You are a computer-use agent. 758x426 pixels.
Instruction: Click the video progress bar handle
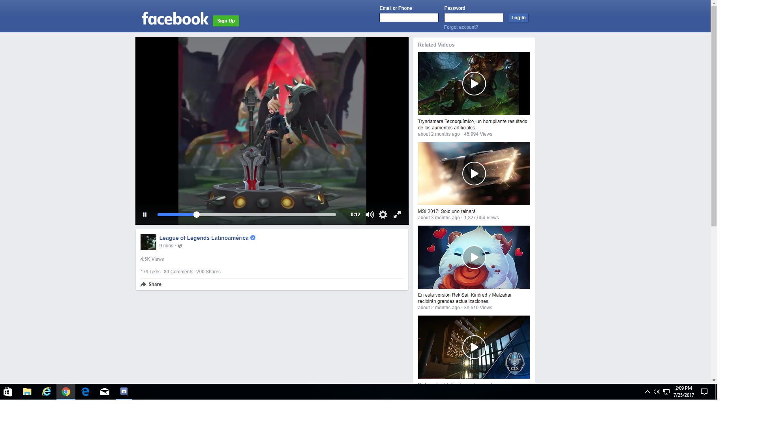click(x=197, y=215)
